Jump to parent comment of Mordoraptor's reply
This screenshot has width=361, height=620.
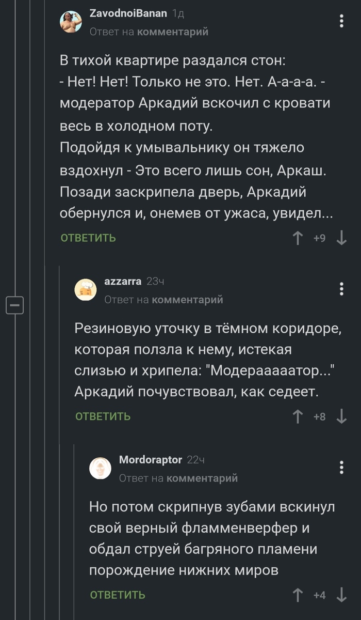click(203, 478)
